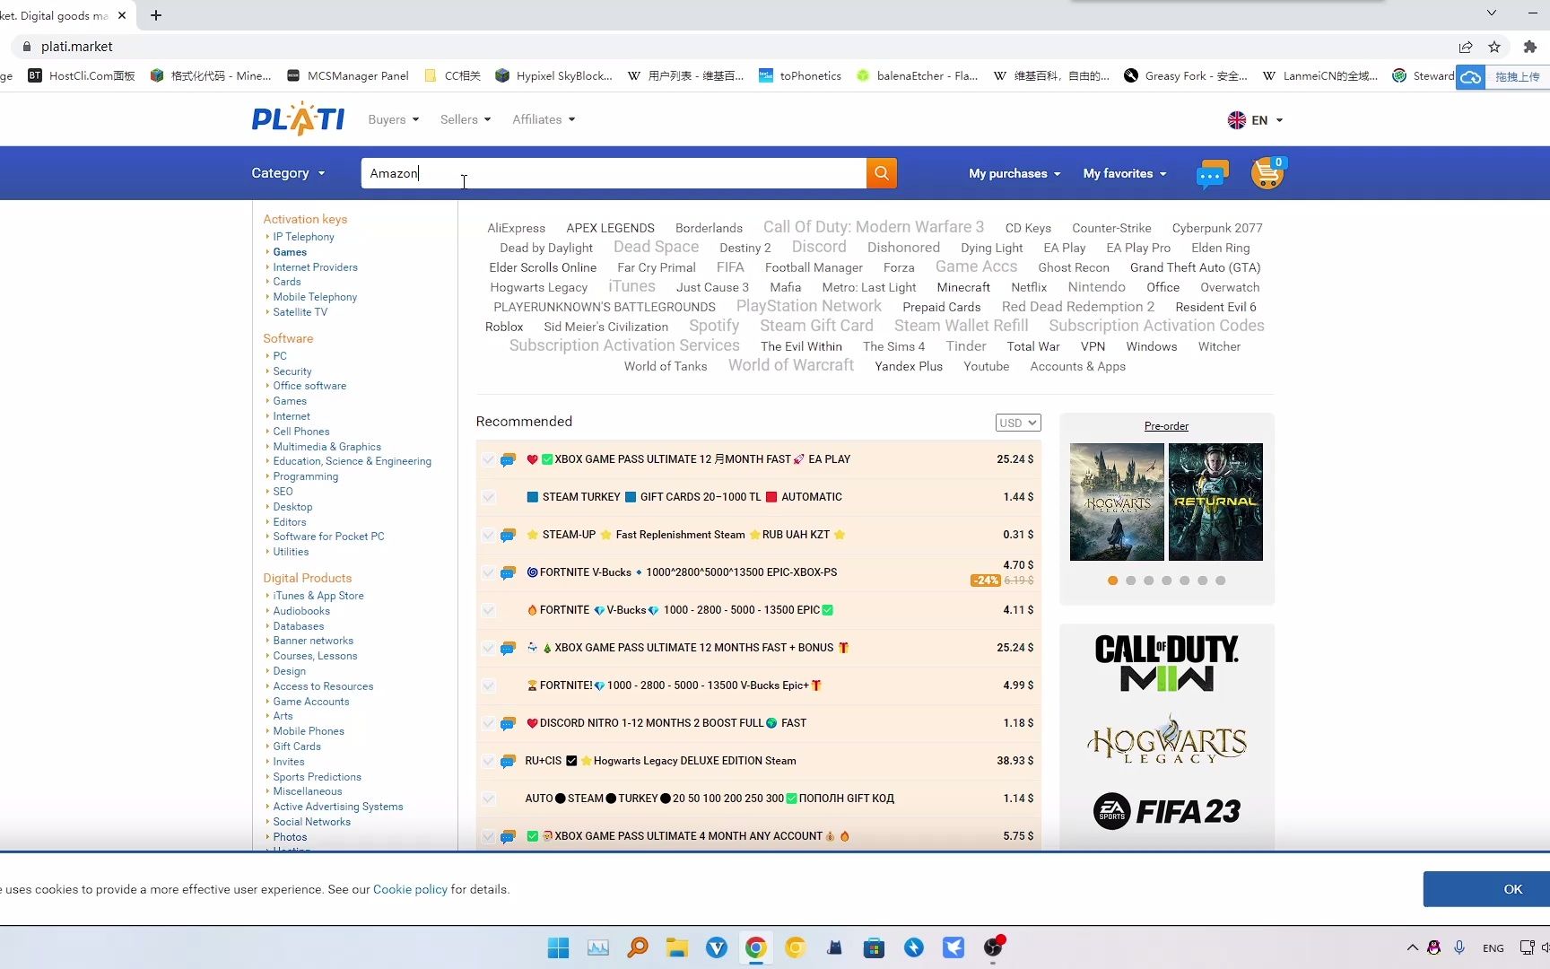The height and width of the screenshot is (969, 1550).
Task: Click chat icon on DISCORD NITRO row
Action: point(508,723)
